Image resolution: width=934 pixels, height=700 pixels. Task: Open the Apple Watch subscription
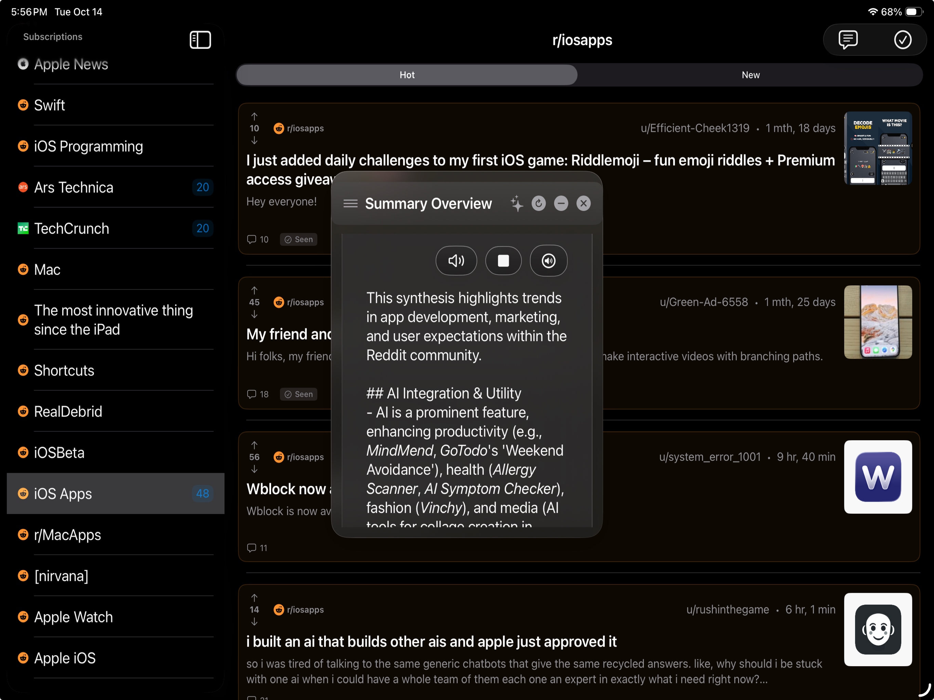coord(115,617)
